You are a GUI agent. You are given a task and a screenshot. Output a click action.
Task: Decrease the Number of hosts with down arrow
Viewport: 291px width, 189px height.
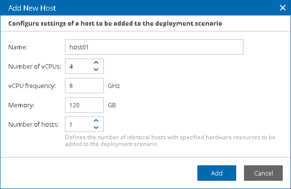tap(96, 128)
